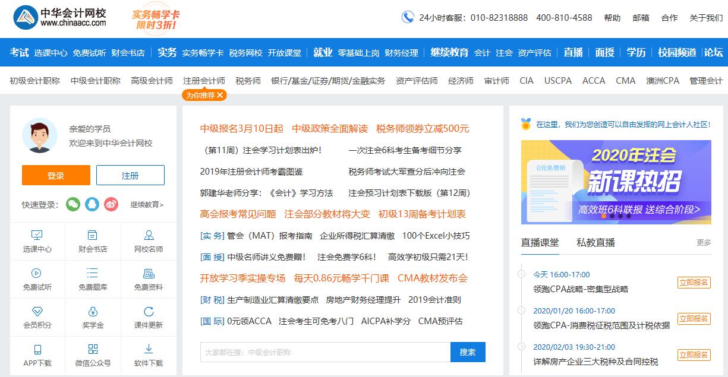
Task: Open 直播 in the blue navigation bar
Action: 573,52
